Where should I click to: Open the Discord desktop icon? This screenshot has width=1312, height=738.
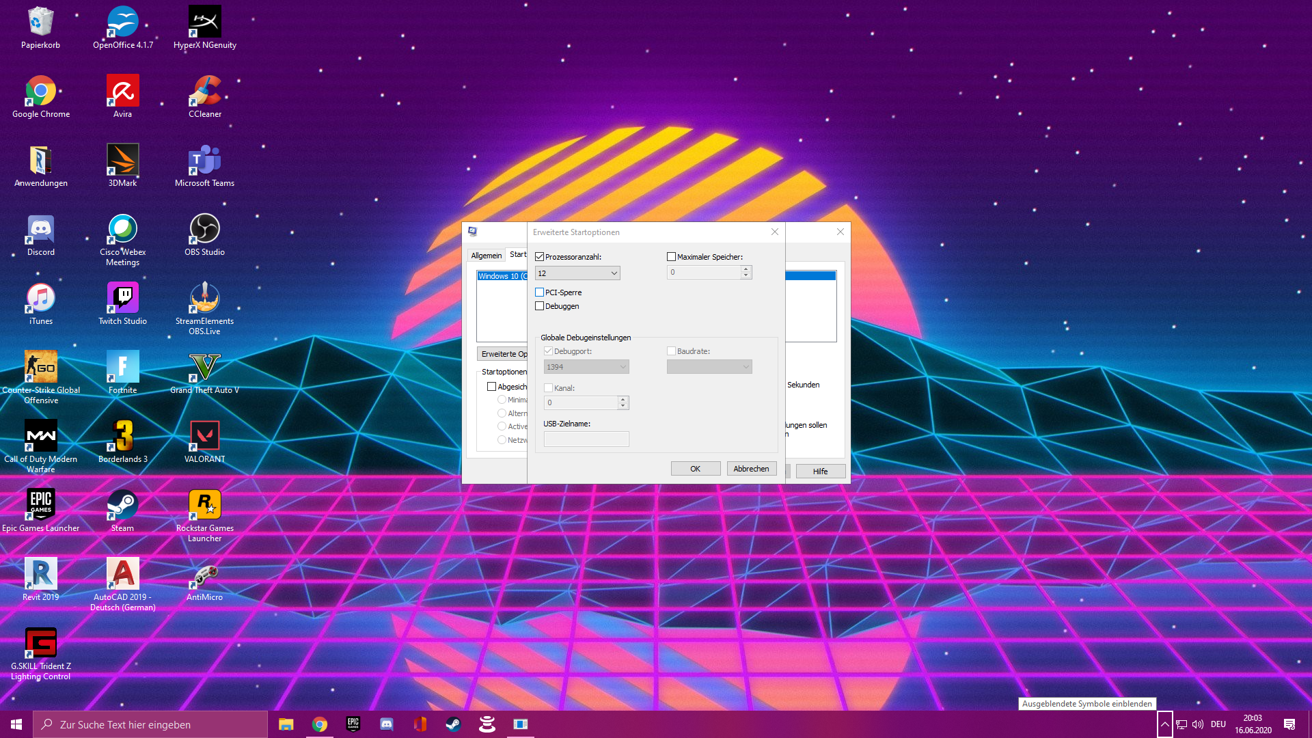pyautogui.click(x=41, y=230)
